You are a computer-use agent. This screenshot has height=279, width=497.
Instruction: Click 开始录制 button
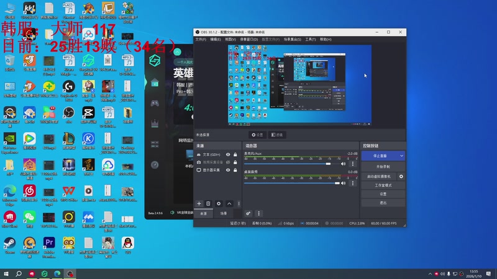pyautogui.click(x=383, y=166)
